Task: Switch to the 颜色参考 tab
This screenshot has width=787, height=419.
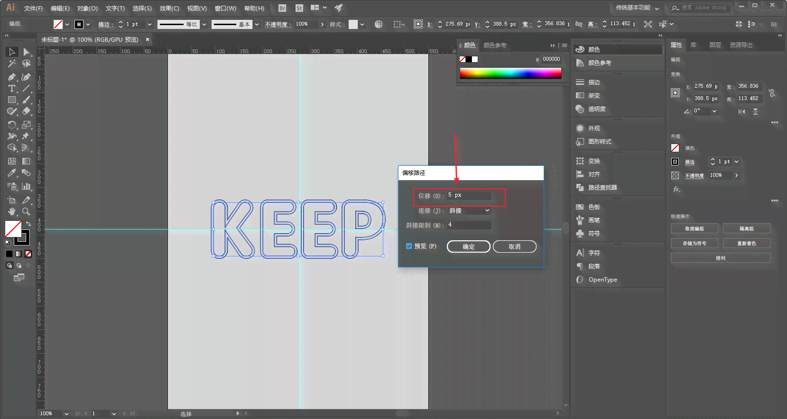Action: [x=495, y=46]
